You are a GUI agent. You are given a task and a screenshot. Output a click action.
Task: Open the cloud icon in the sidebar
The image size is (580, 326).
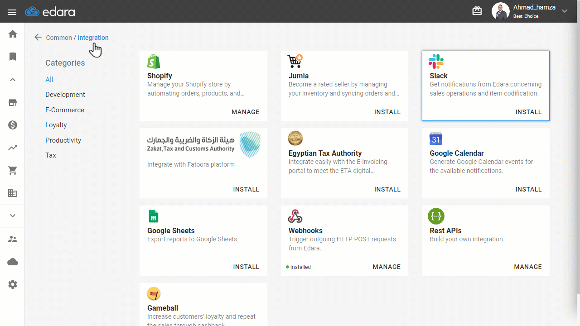click(13, 262)
